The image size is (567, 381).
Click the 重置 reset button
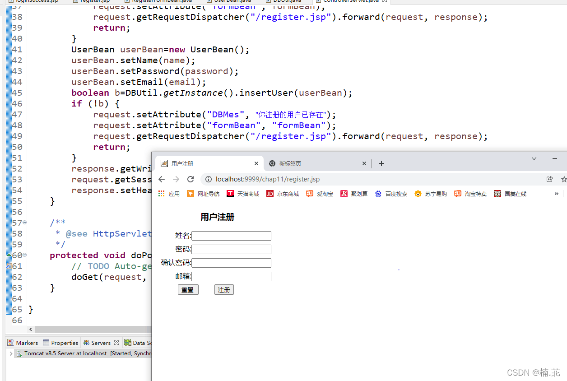click(x=188, y=289)
